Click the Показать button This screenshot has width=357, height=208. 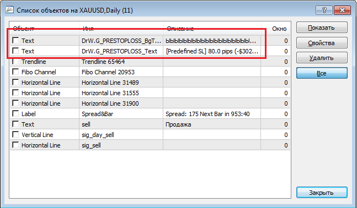pos(322,28)
